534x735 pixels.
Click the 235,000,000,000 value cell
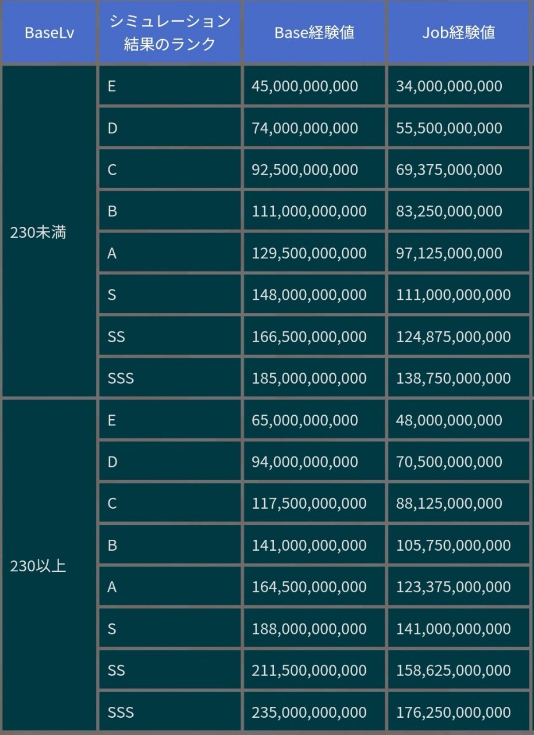[309, 713]
